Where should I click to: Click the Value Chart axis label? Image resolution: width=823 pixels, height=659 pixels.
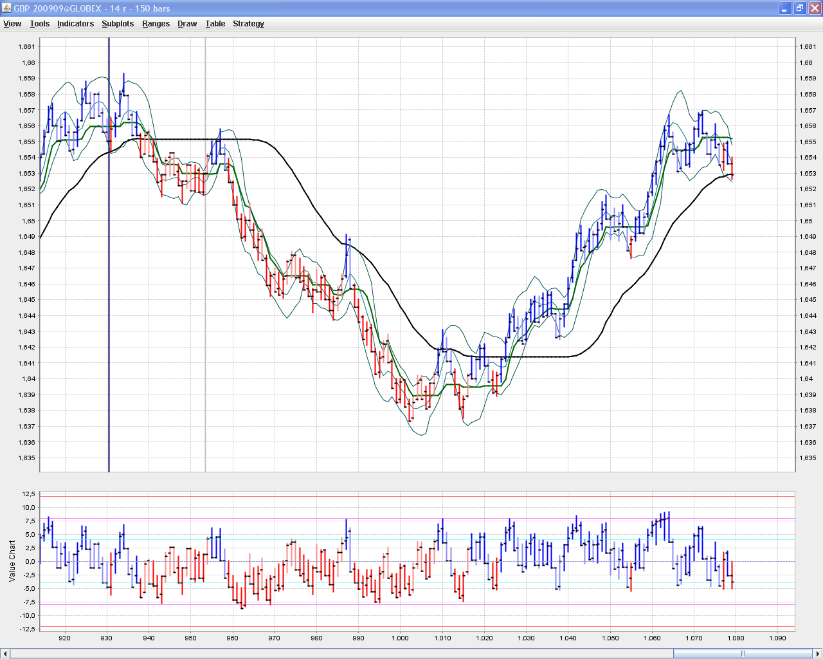point(12,561)
